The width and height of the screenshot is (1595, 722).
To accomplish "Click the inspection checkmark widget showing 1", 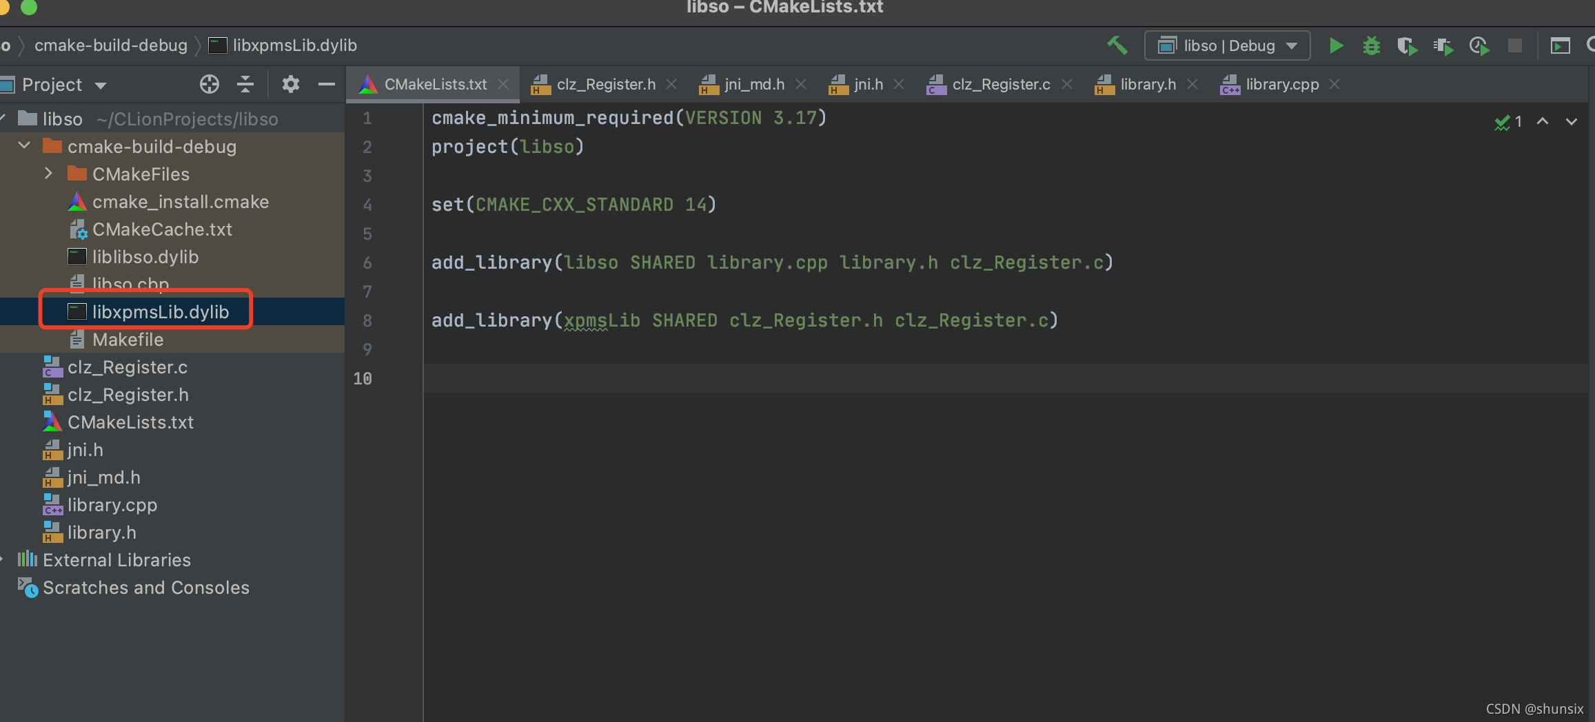I will point(1507,122).
